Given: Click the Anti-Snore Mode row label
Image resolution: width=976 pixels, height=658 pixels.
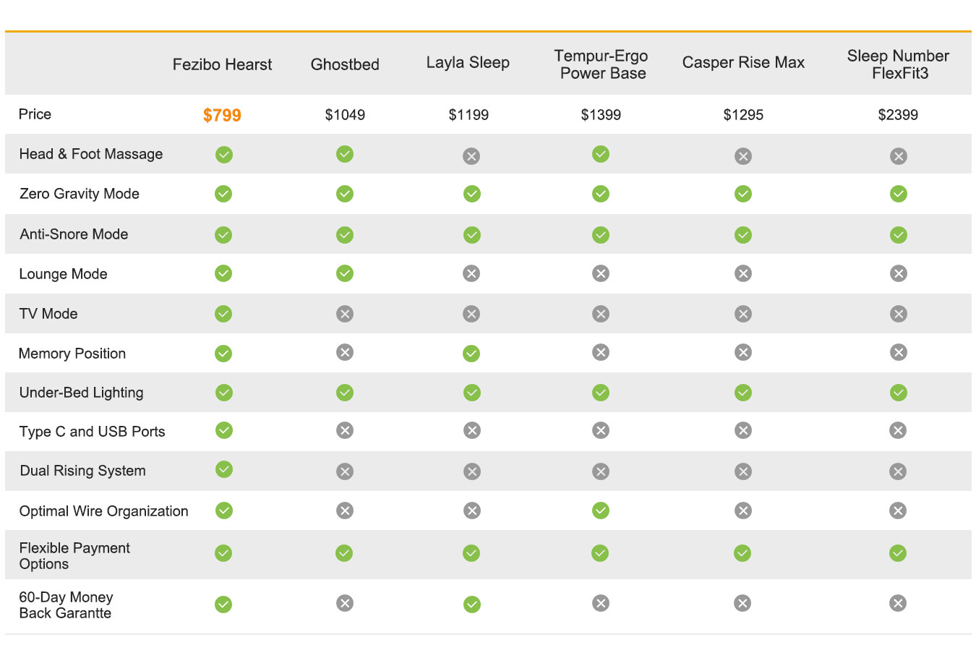Looking at the screenshot, I should 74,234.
